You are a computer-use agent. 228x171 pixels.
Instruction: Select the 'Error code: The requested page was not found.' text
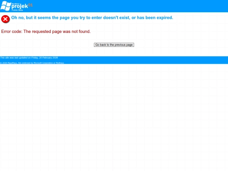(x=46, y=31)
